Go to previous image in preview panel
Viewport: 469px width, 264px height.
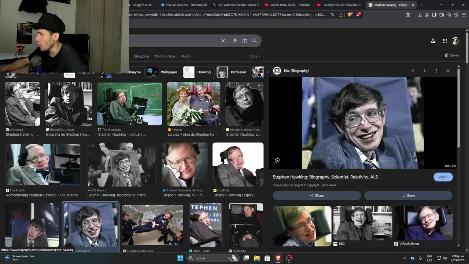[x=413, y=71]
